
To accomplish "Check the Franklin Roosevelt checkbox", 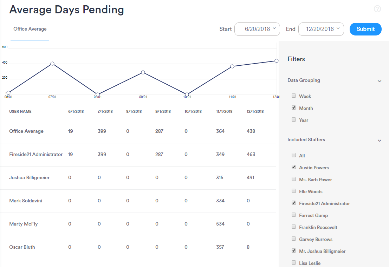I will coord(293,227).
